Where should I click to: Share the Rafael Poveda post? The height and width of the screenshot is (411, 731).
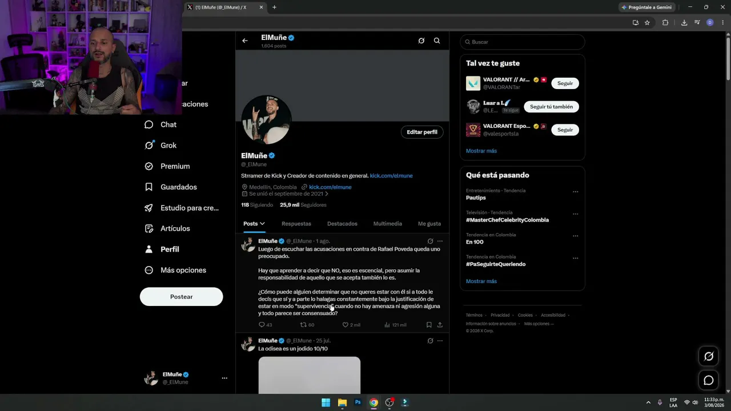click(440, 325)
